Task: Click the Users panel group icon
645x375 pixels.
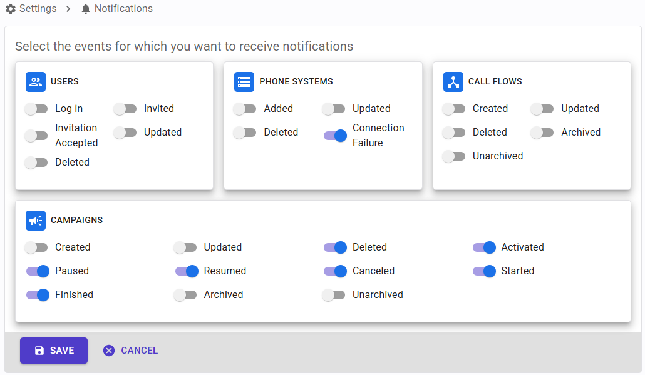Action: point(36,81)
